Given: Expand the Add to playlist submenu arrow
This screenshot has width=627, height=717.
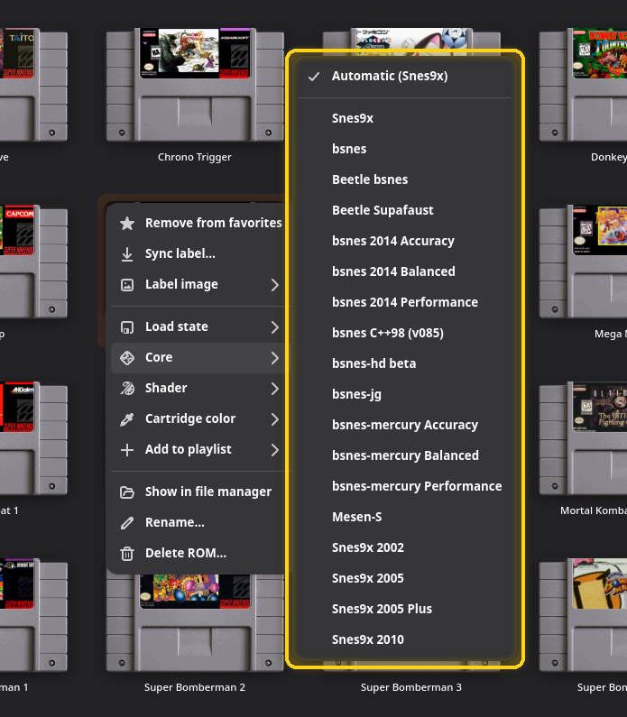Looking at the screenshot, I should [x=274, y=449].
